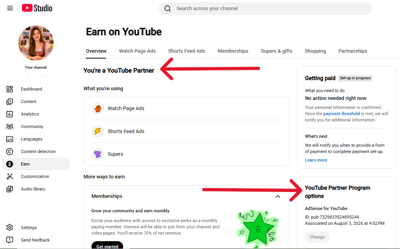Click the Content detection copyright icon
Viewport: 400px width, 249px height.
(10, 151)
